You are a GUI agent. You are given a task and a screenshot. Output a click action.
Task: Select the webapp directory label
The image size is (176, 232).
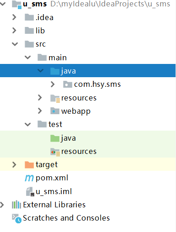pyautogui.click(x=76, y=111)
